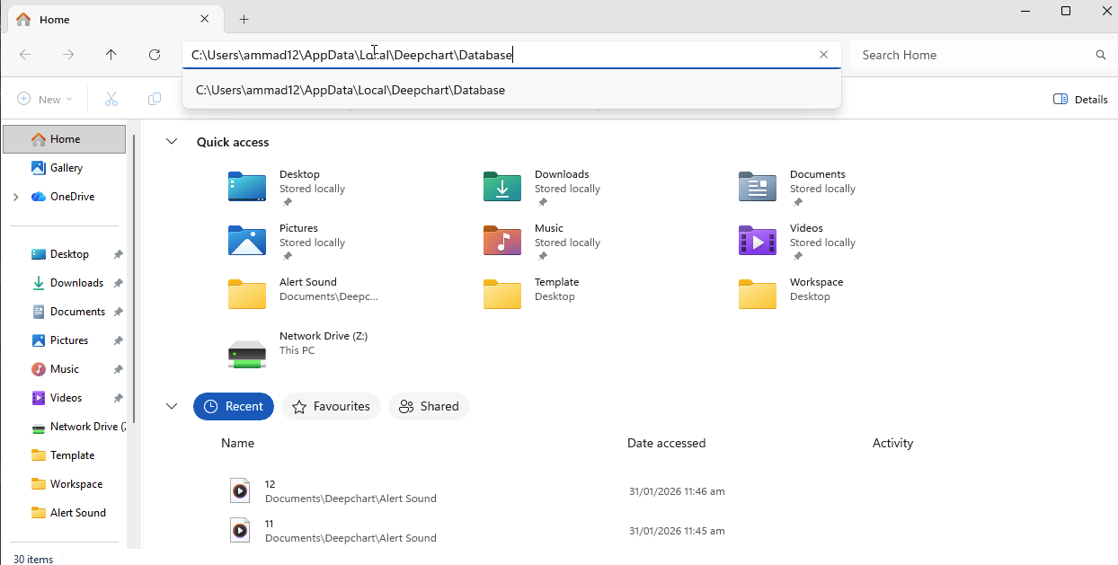Screen dimensions: 1118x565
Task: Collapse the Recent files section
Action: pos(171,406)
